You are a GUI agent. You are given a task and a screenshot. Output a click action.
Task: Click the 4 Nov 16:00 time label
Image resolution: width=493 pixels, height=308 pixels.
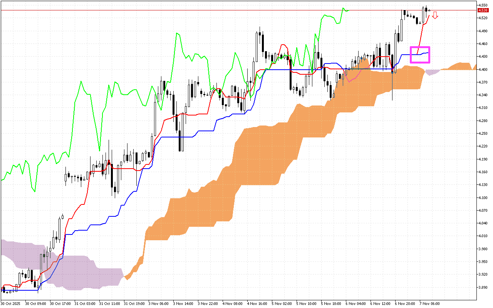pyautogui.click(x=257, y=304)
